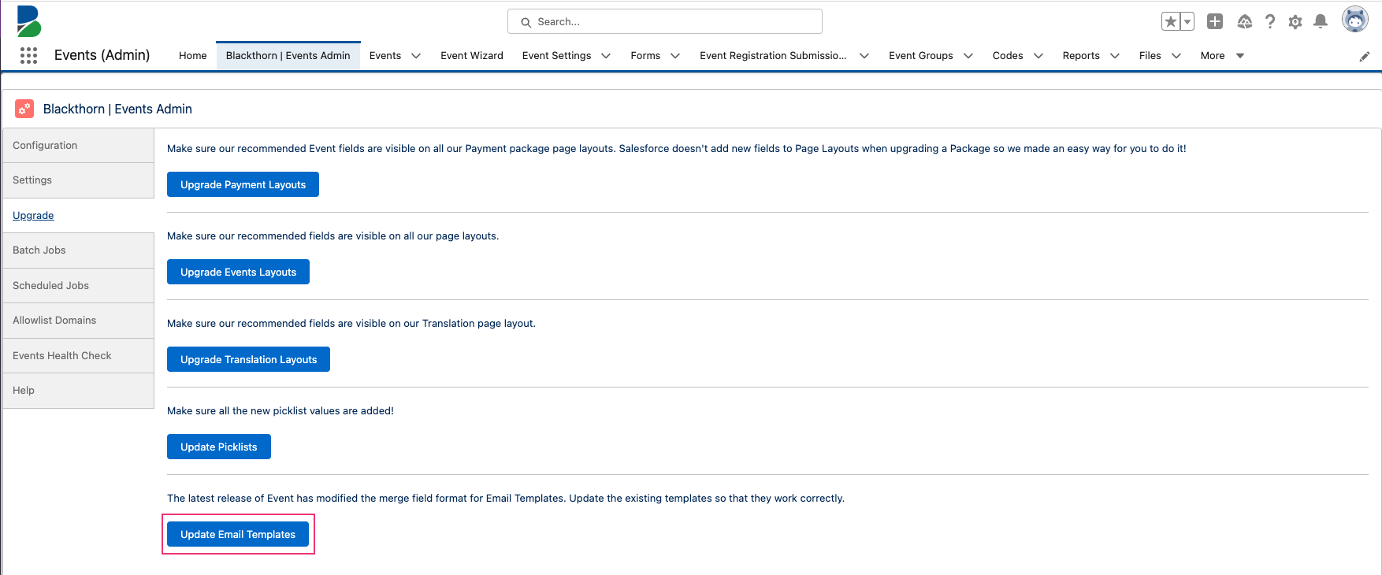The width and height of the screenshot is (1382, 575).
Task: Focus the global Search field
Action: tap(665, 21)
